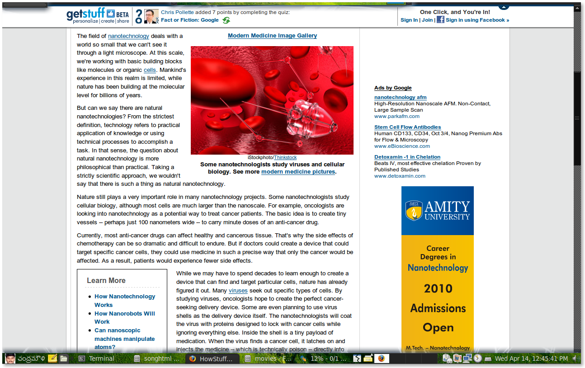Open the Wed Apr 14 clock calendar

[x=532, y=359]
